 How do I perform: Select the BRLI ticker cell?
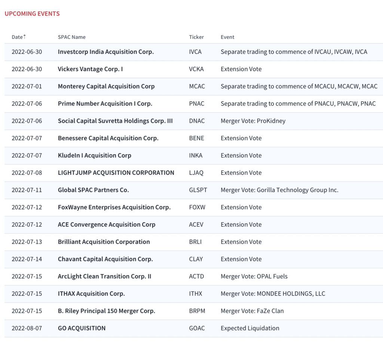tap(195, 242)
